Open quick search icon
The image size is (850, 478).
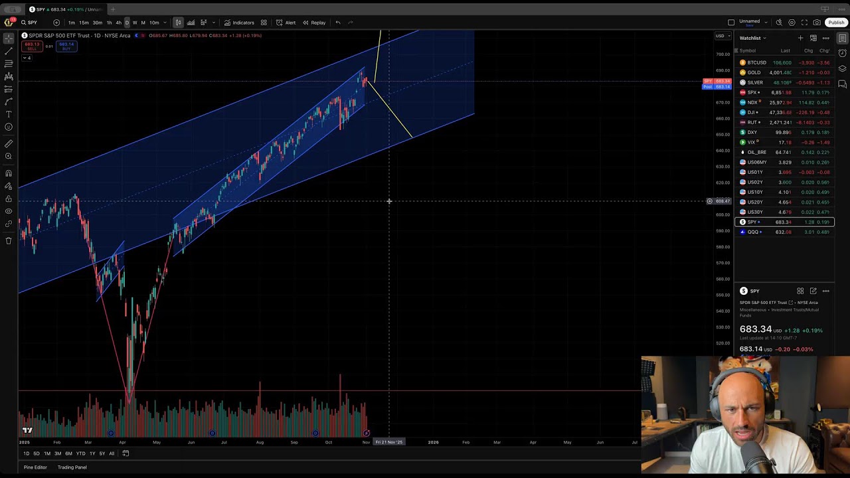[x=779, y=23]
